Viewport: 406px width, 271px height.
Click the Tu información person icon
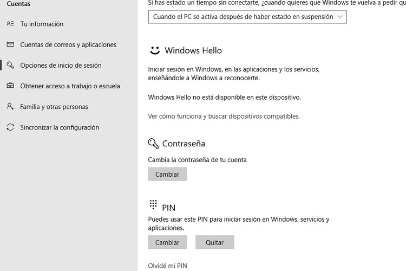coord(10,24)
